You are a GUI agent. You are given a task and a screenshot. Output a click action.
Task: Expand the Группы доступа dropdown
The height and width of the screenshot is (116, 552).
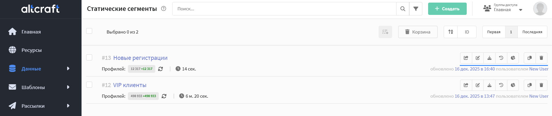(x=520, y=10)
